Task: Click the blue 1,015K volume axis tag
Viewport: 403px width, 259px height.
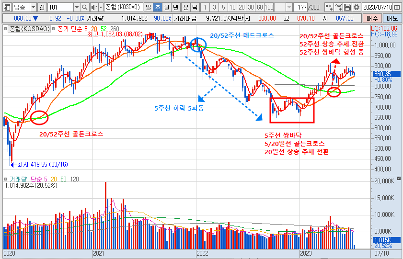Action: pyautogui.click(x=387, y=240)
